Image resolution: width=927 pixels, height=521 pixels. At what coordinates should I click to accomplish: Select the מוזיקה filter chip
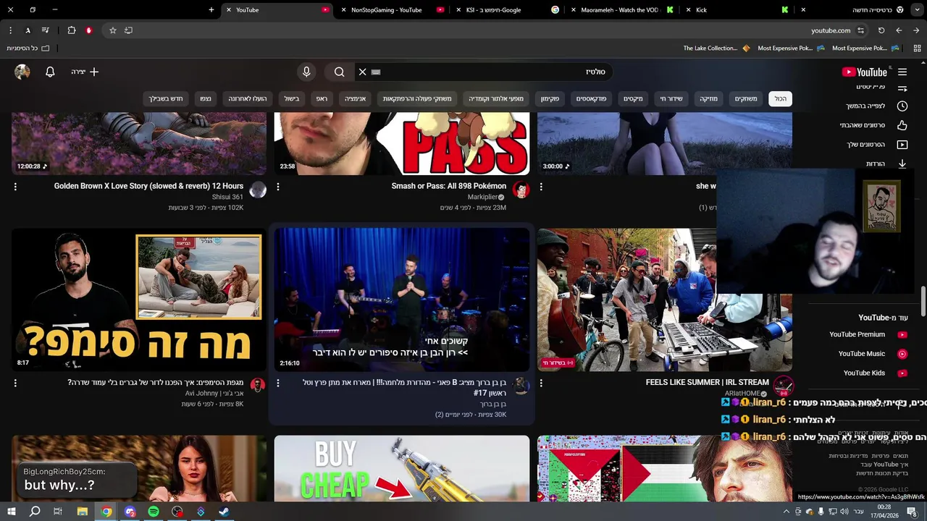[708, 98]
